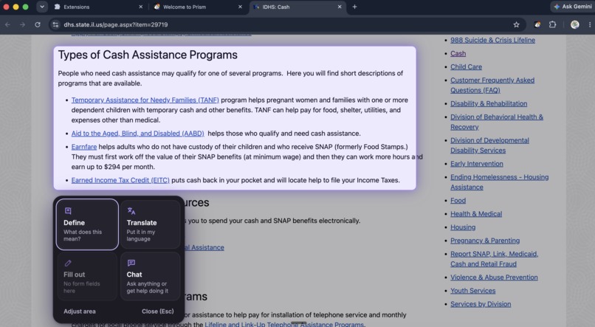Screen dimensions: 595x327
Task: Close the Welcome to Prism tab
Action: pyautogui.click(x=240, y=7)
